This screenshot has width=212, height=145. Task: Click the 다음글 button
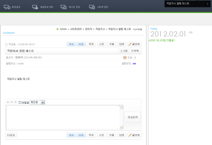(11, 135)
